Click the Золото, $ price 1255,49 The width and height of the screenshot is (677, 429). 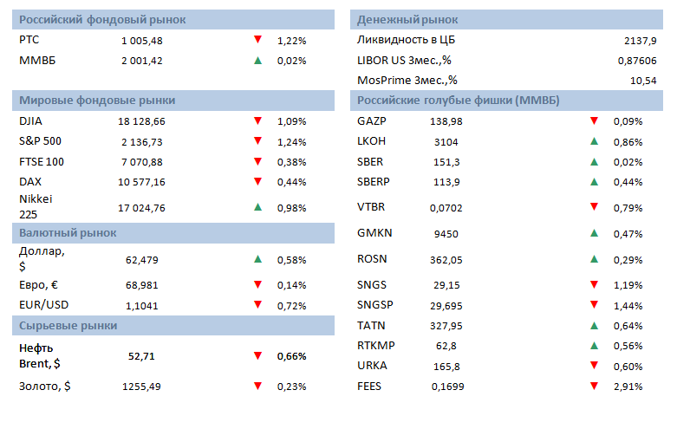click(x=140, y=387)
